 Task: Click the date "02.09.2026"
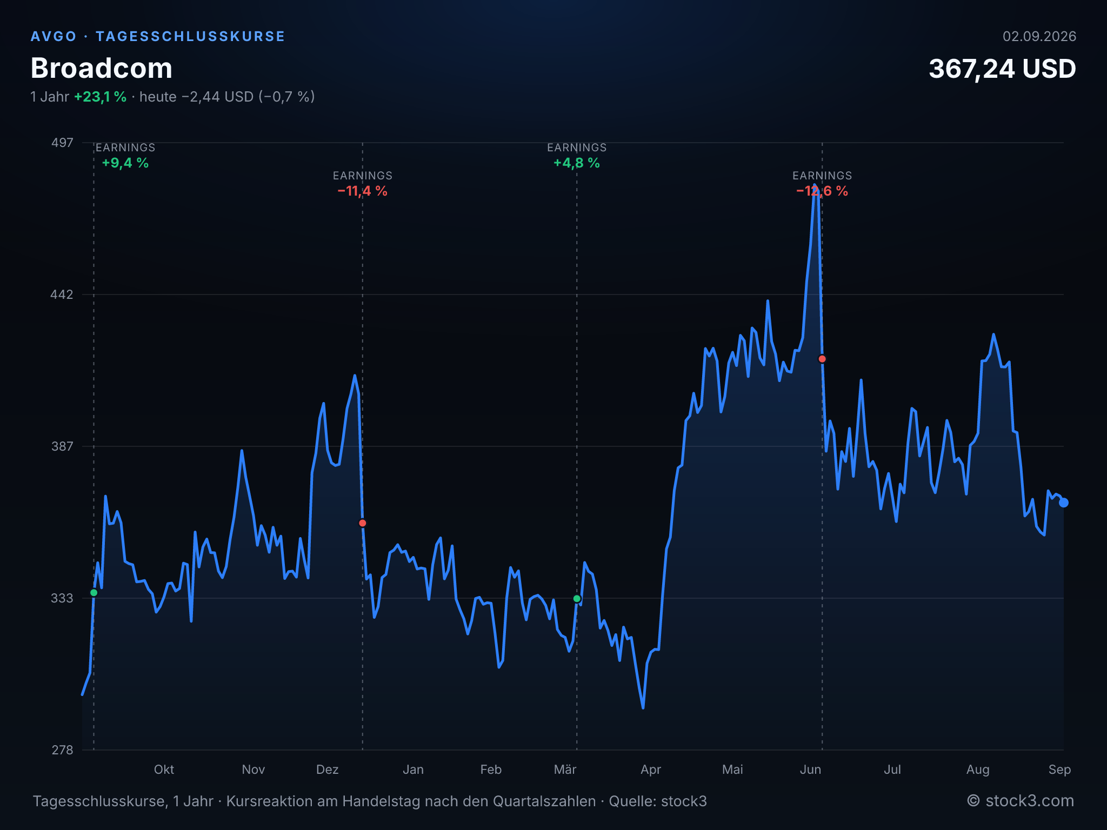tap(1039, 36)
